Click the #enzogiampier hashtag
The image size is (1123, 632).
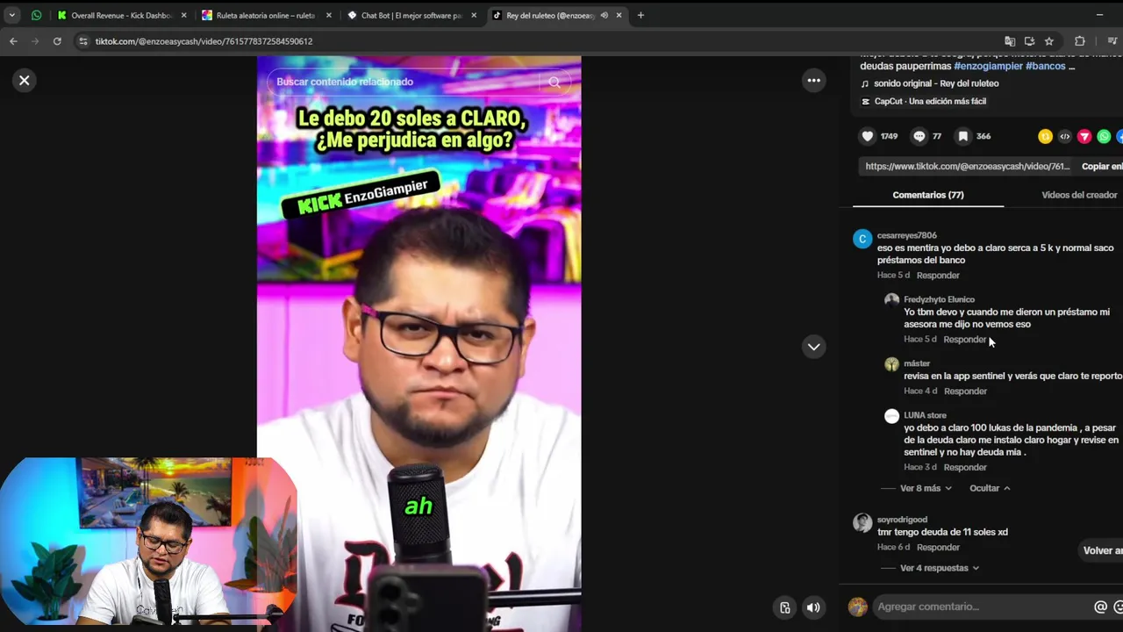click(988, 66)
